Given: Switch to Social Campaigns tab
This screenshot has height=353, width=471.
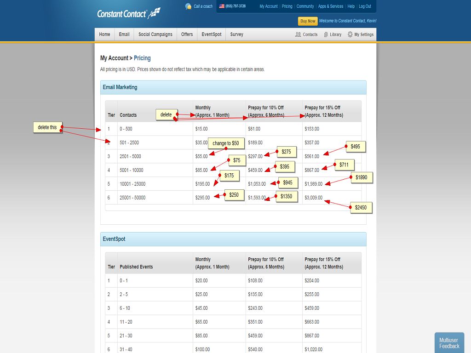Looking at the screenshot, I should 155,34.
